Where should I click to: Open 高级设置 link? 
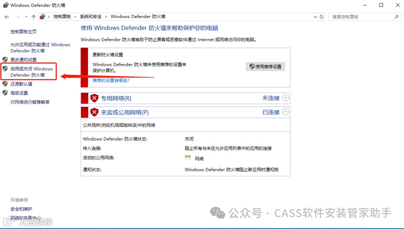tap(19, 93)
